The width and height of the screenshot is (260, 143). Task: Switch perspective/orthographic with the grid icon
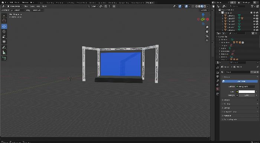point(207,40)
